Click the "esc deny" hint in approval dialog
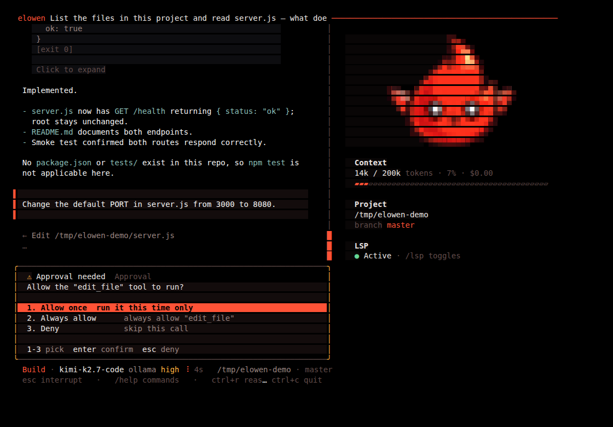The width and height of the screenshot is (613, 427). [x=161, y=350]
